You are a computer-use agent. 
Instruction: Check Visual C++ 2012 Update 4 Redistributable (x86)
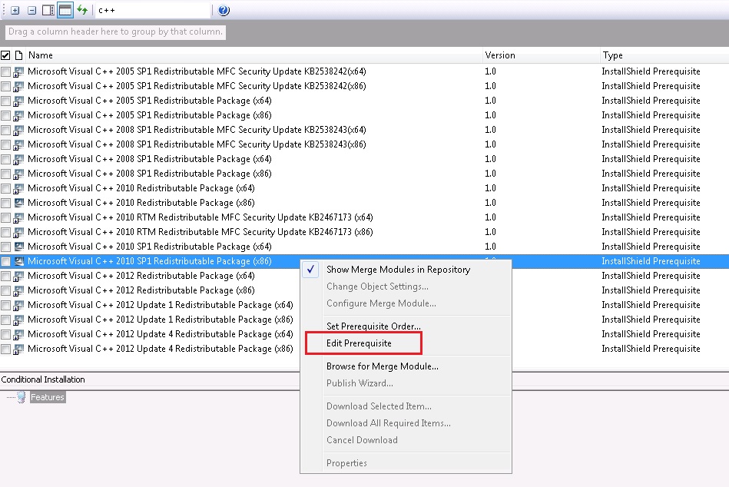click(6, 349)
